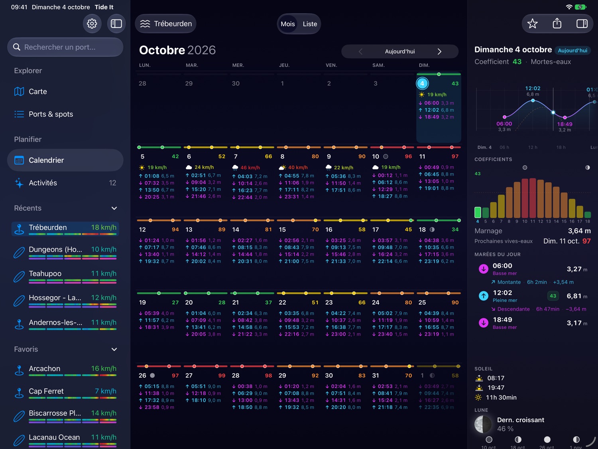Screen dimensions: 598x449
Task: Open Carte map view
Action: click(65, 91)
